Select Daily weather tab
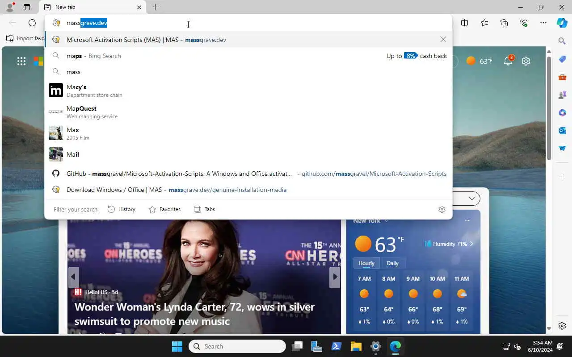The height and width of the screenshot is (357, 572). click(x=392, y=263)
